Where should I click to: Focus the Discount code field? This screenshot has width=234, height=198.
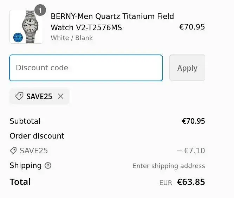click(86, 68)
